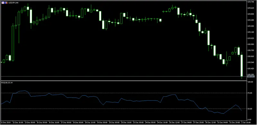Click the RSI line's lowest point
The width and height of the screenshot is (257, 125).
pos(223,113)
